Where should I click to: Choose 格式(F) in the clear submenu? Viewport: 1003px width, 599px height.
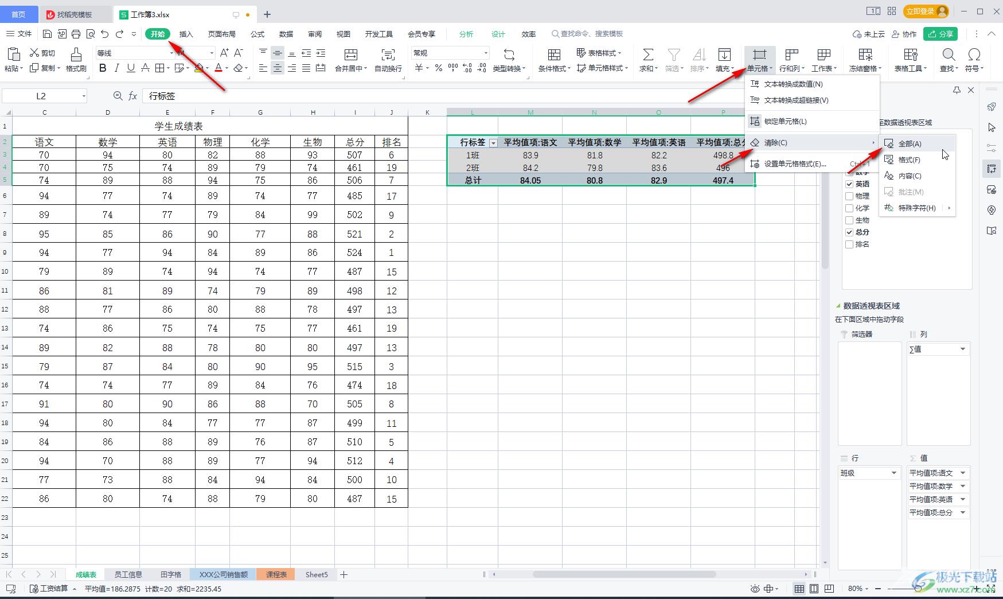[x=917, y=160]
